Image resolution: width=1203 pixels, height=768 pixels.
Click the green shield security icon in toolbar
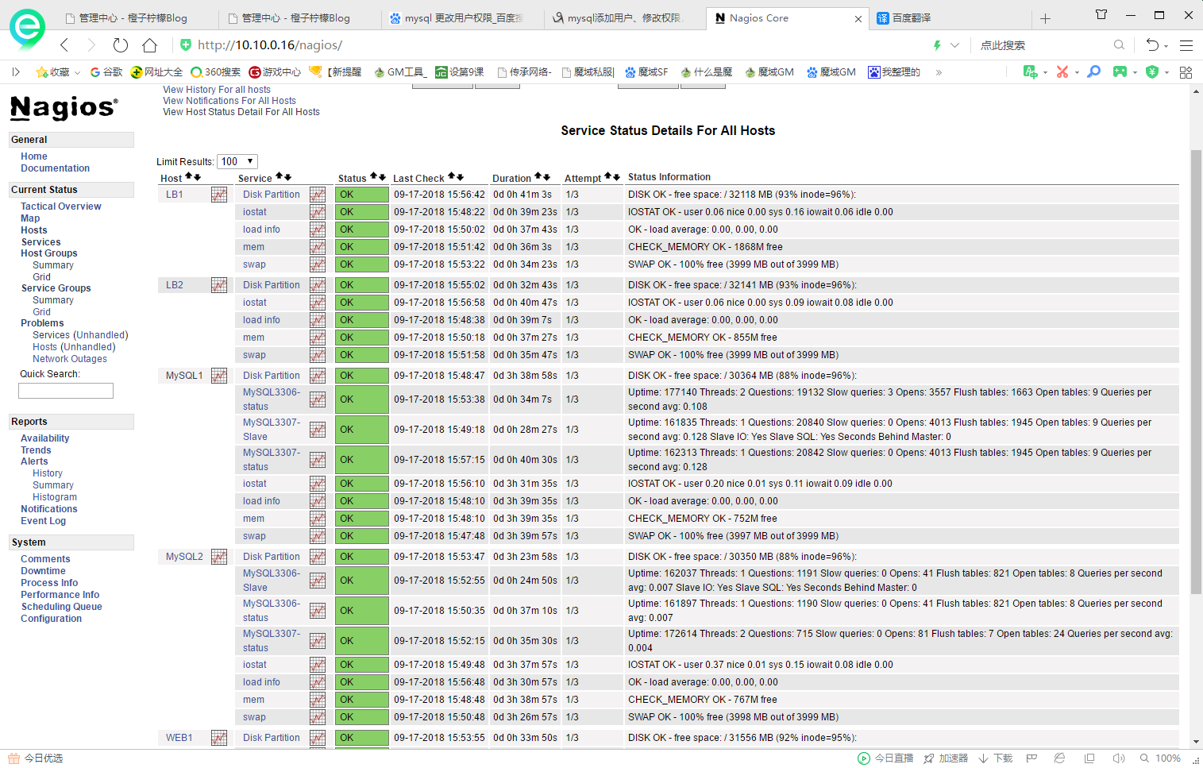tap(1152, 72)
